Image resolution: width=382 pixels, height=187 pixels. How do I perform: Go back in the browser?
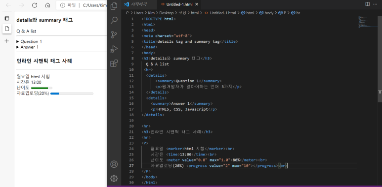8,5
